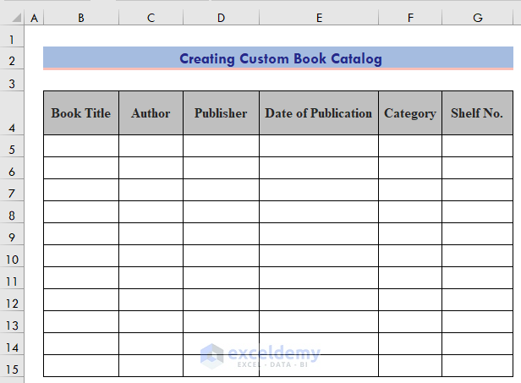This screenshot has width=521, height=383.
Task: Click empty cell E5 under Date of Publication
Action: [319, 145]
